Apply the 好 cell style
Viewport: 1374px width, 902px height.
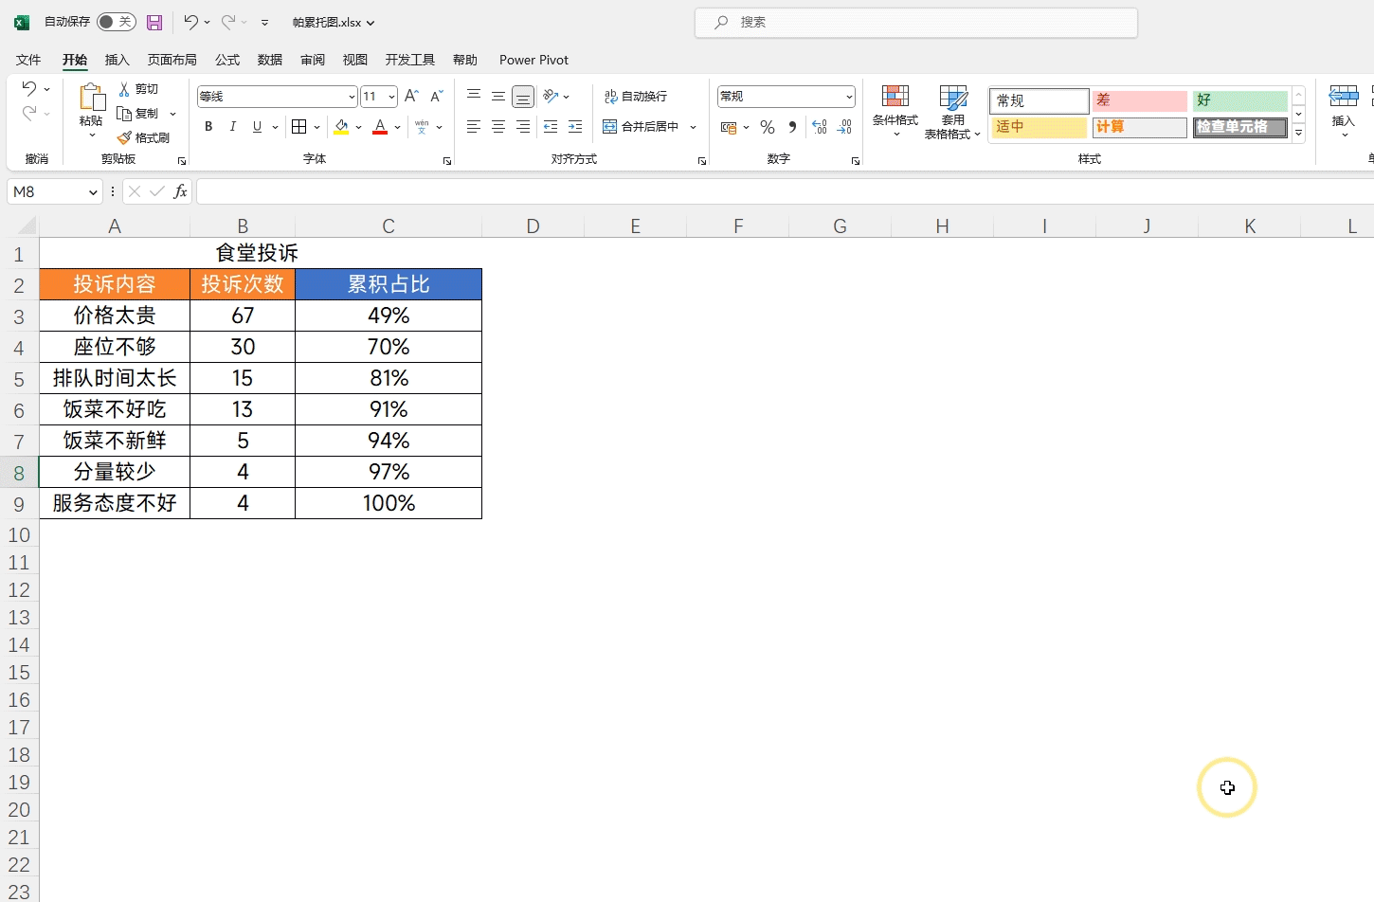click(x=1240, y=100)
